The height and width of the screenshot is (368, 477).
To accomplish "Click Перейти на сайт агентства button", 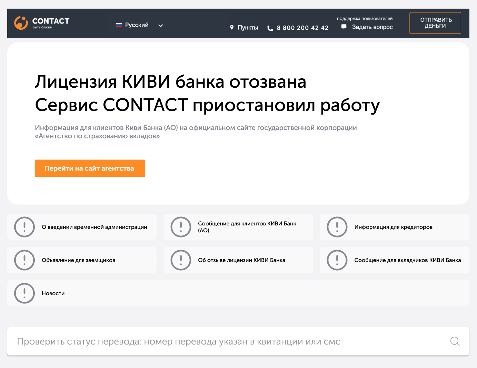I will [x=90, y=168].
